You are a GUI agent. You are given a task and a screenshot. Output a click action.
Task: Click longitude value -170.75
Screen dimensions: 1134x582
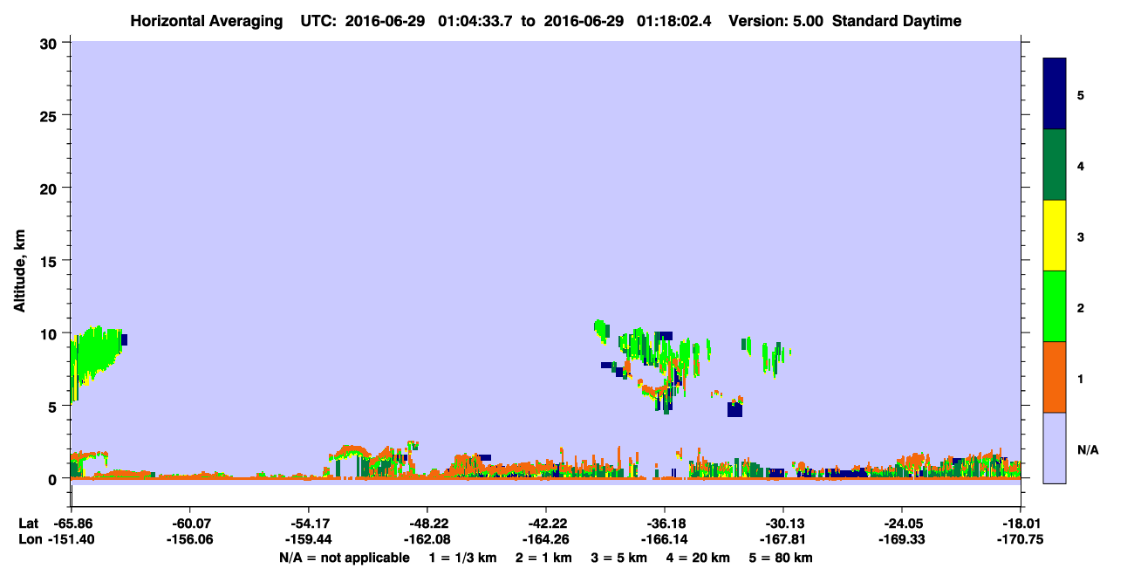[1021, 540]
